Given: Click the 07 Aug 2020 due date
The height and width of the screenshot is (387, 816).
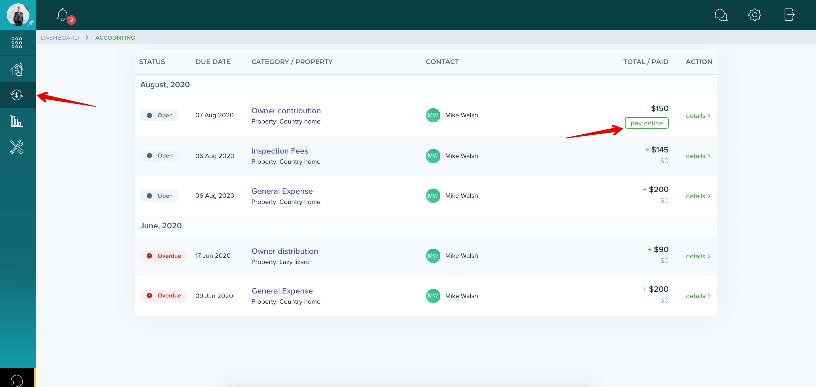Looking at the screenshot, I should pyautogui.click(x=214, y=115).
